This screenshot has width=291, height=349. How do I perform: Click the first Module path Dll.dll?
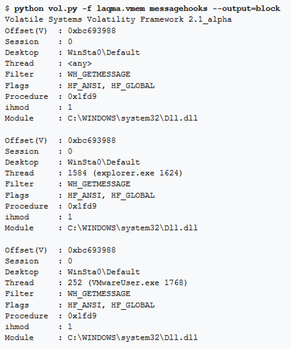pos(133,118)
